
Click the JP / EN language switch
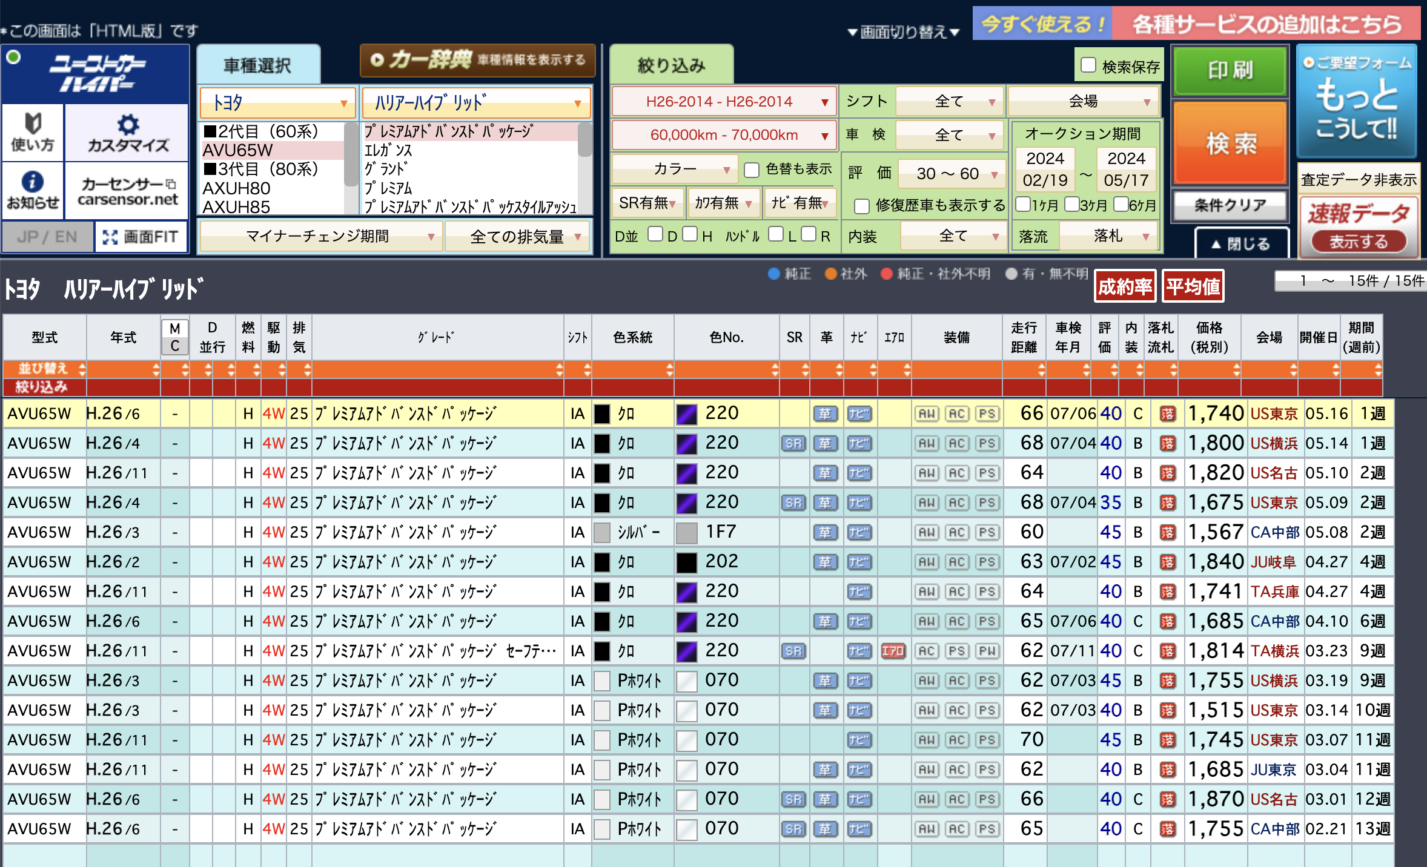47,237
